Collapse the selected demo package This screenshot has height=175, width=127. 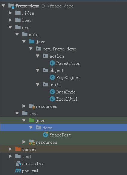pyautogui.click(x=31, y=128)
